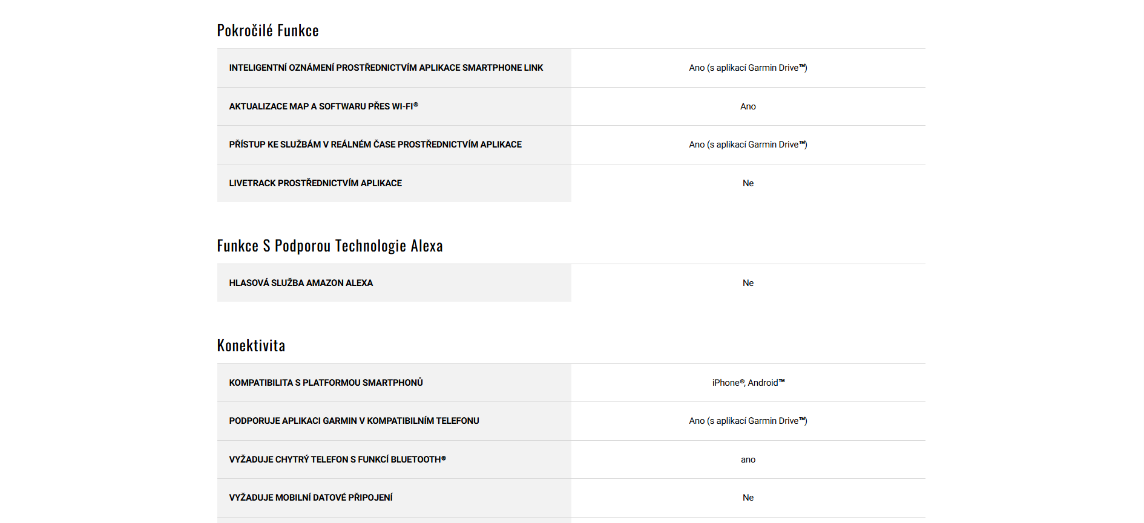This screenshot has width=1144, height=523.
Task: Click the Vyžaduje chytrý telefon Bluetooth label
Action: [337, 460]
